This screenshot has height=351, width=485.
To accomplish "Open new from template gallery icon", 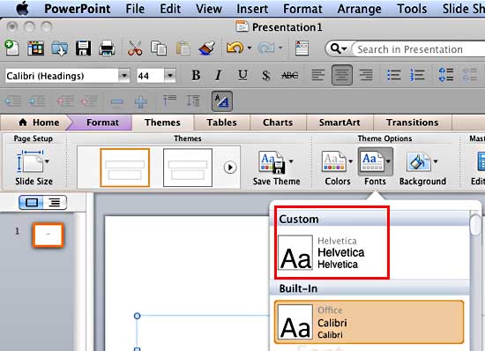I will point(35,49).
